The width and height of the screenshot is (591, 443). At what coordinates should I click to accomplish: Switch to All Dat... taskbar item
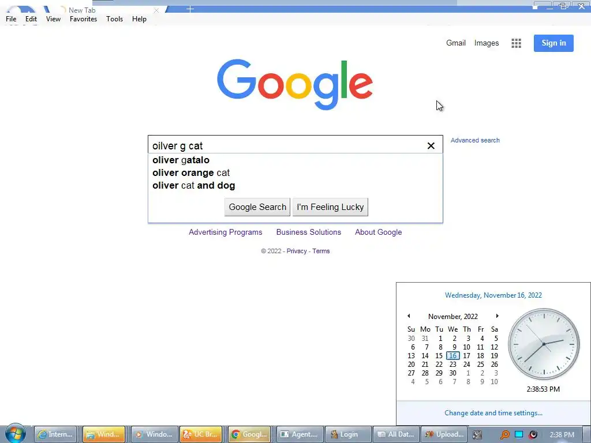396,434
